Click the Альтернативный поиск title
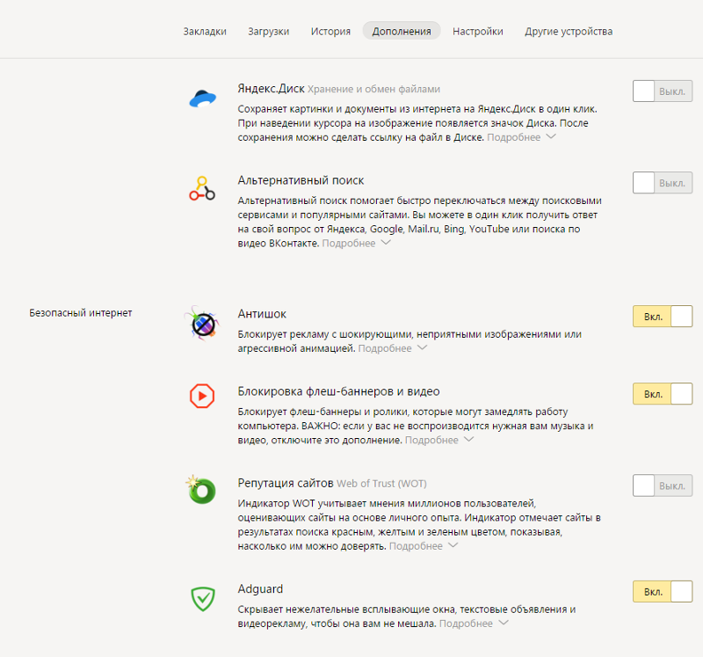 click(x=301, y=180)
